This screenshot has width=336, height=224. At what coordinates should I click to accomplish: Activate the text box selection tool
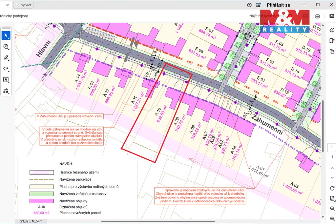tap(6, 80)
